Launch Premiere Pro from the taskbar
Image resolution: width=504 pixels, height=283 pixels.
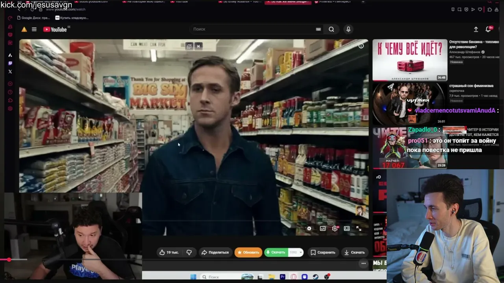[x=282, y=277]
